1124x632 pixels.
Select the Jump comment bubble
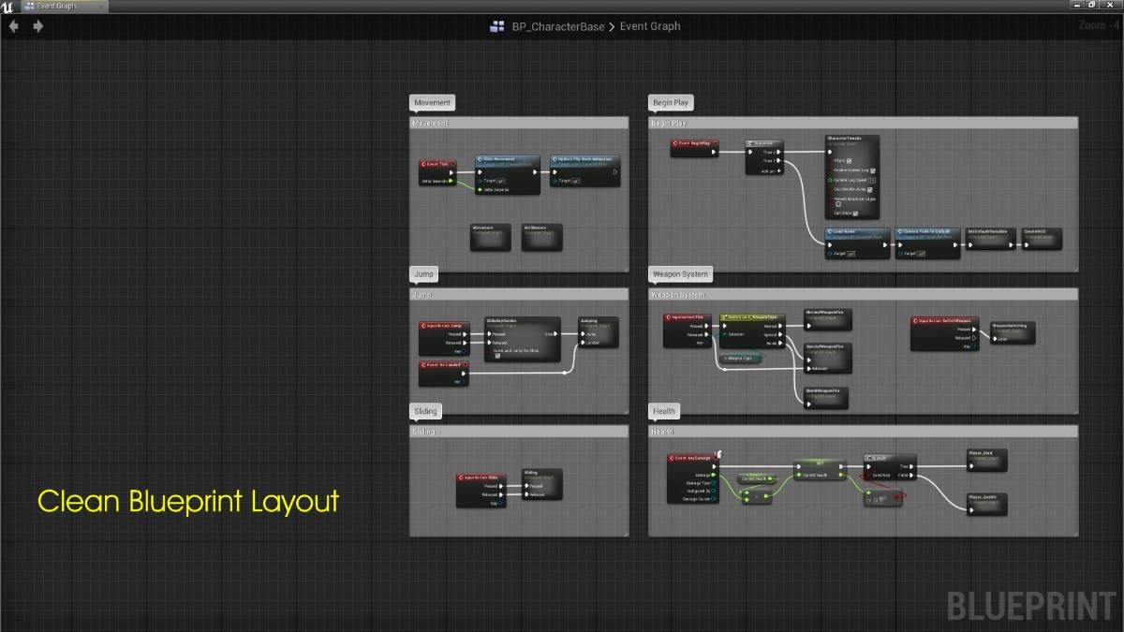(423, 273)
